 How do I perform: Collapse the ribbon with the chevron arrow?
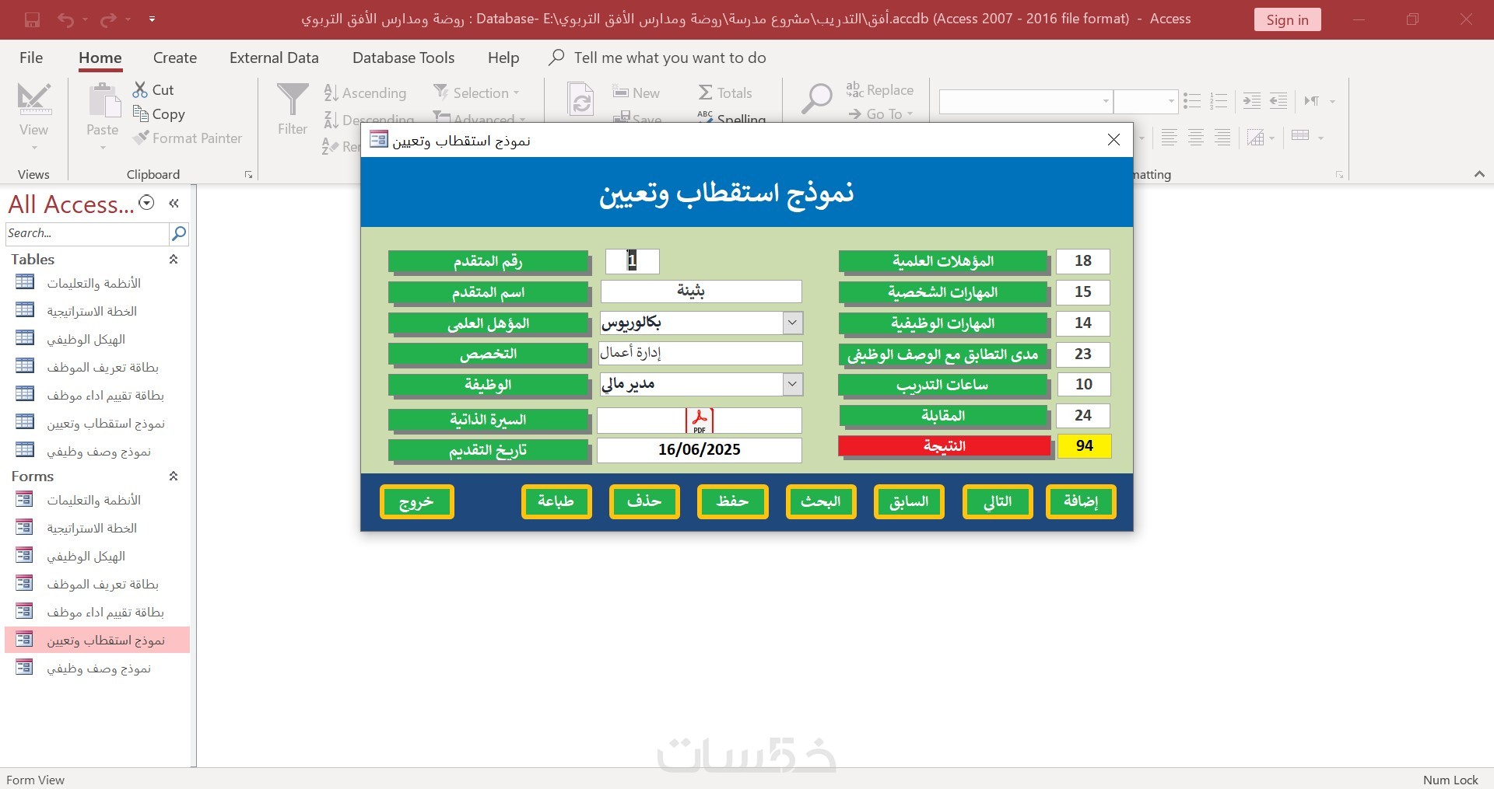point(1479,174)
